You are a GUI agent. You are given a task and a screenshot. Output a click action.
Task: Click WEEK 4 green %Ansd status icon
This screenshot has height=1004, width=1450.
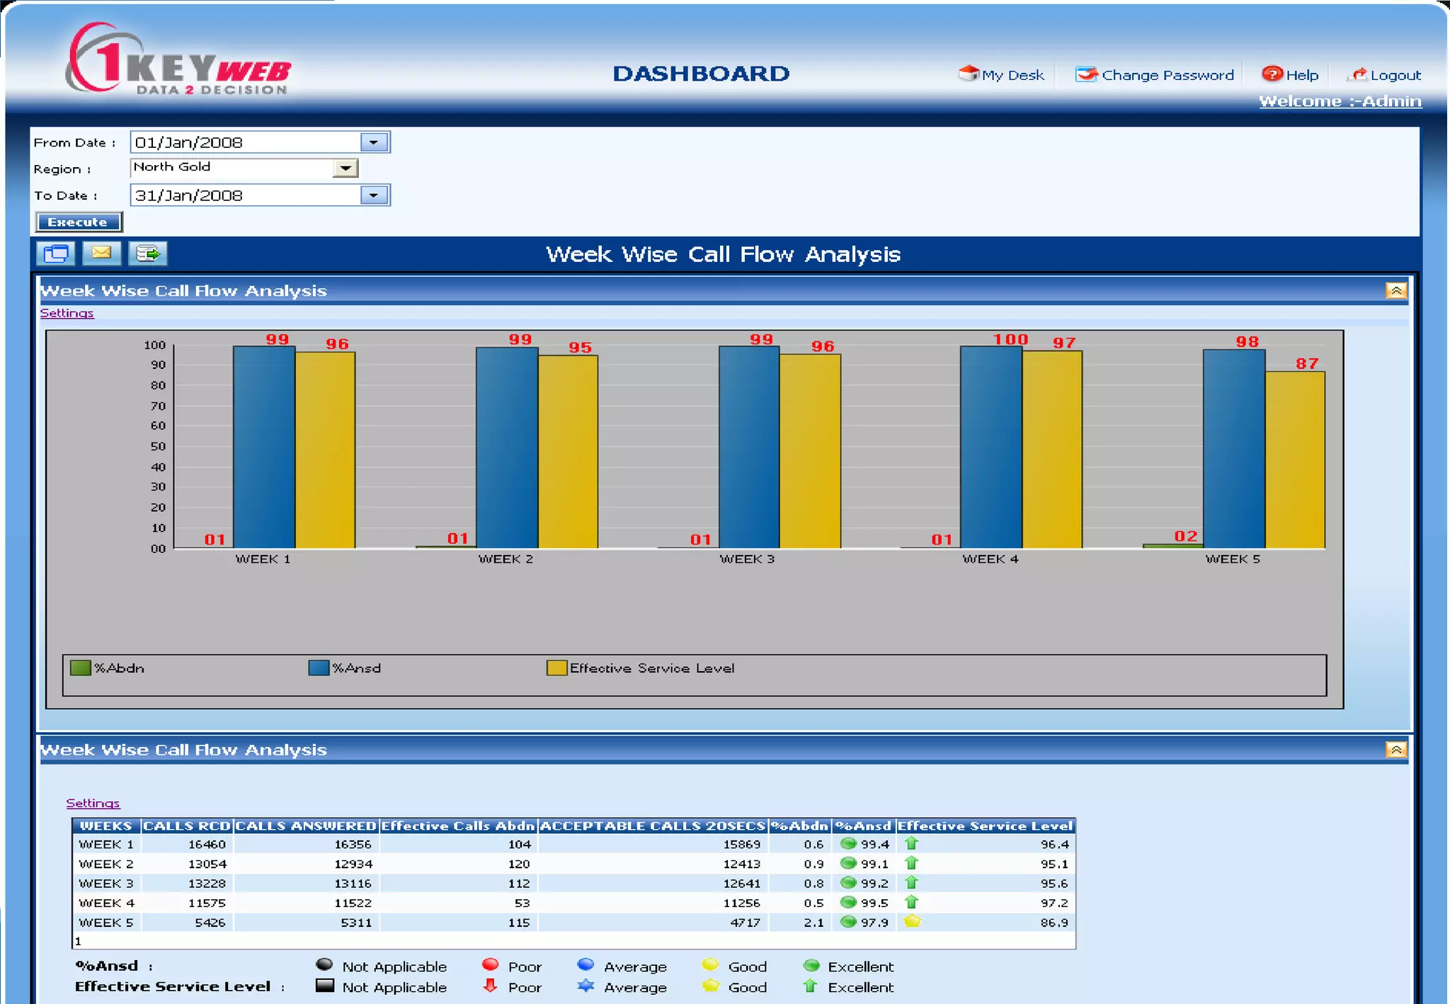point(848,902)
